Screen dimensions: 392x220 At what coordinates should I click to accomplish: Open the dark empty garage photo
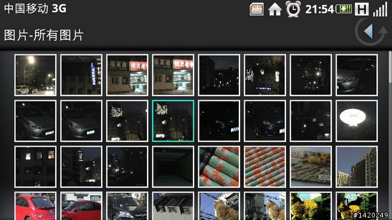[x=173, y=167]
